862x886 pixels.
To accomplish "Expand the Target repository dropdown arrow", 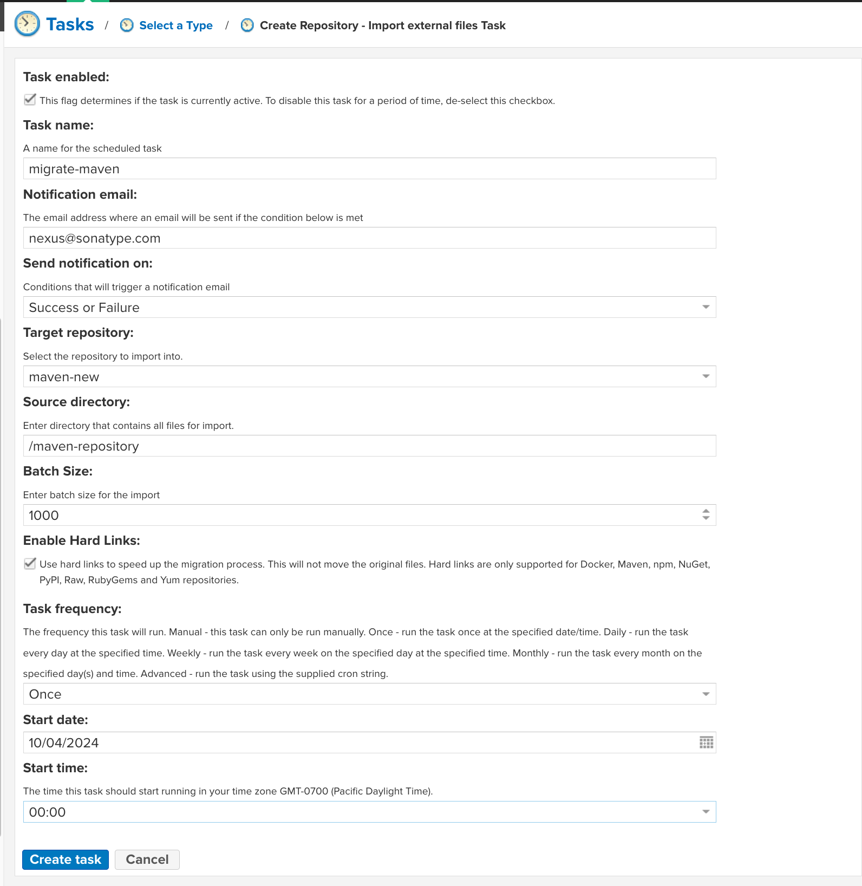I will click(x=706, y=376).
